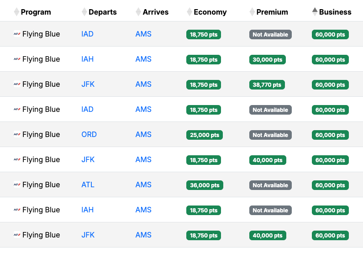Viewport: 363px width, 253px height.
Task: Toggle Business column sort arrow
Action: (315, 12)
